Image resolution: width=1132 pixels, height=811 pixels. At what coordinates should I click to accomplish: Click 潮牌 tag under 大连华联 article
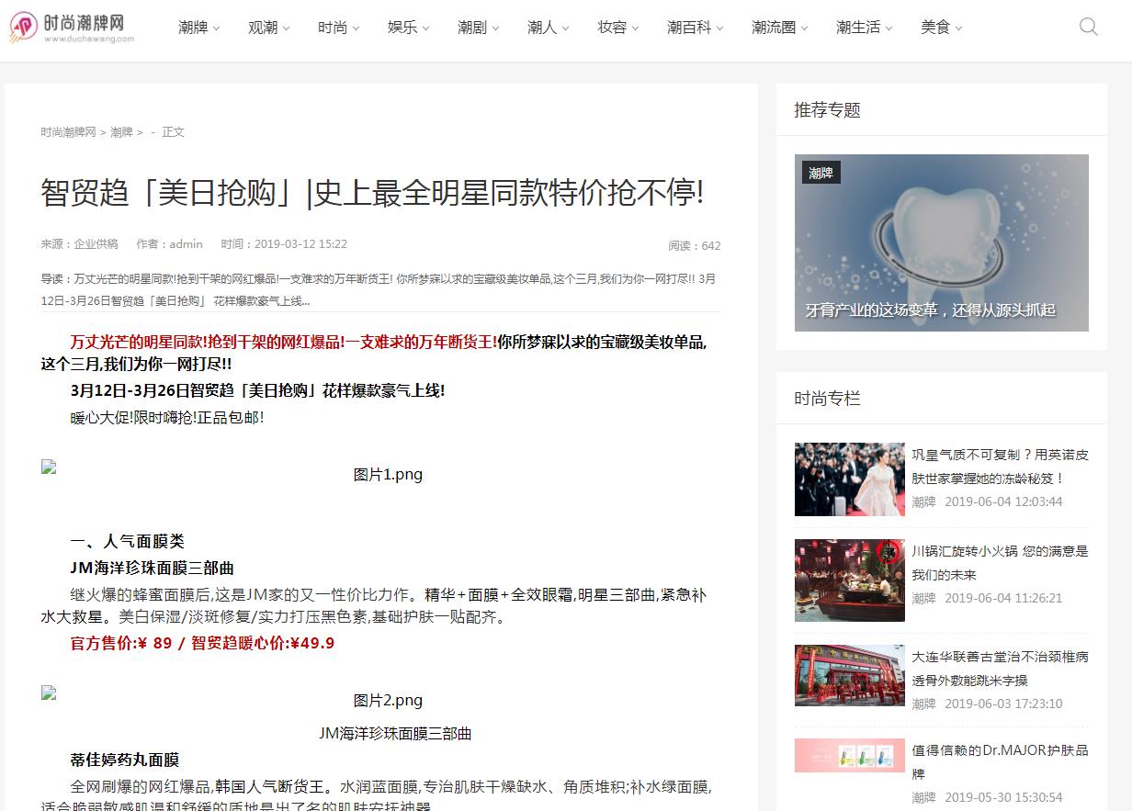pyautogui.click(x=923, y=704)
